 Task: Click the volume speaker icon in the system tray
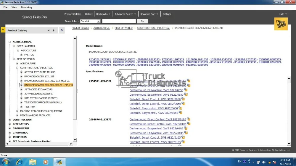[264, 162]
